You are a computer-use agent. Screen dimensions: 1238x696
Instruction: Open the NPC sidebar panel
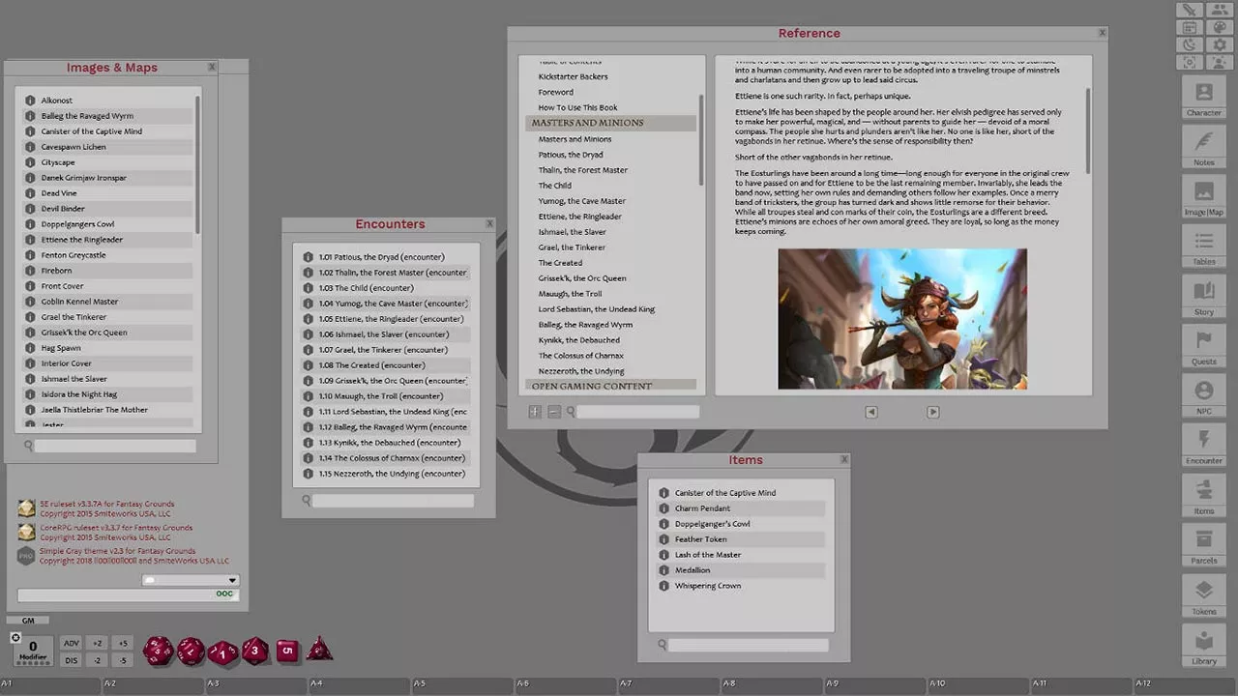1204,396
